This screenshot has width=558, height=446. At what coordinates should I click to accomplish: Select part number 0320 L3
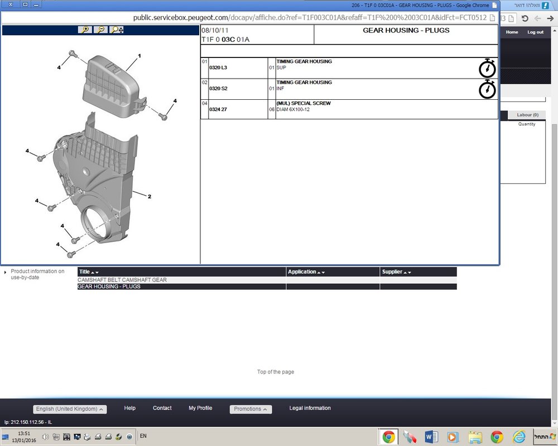click(x=218, y=67)
